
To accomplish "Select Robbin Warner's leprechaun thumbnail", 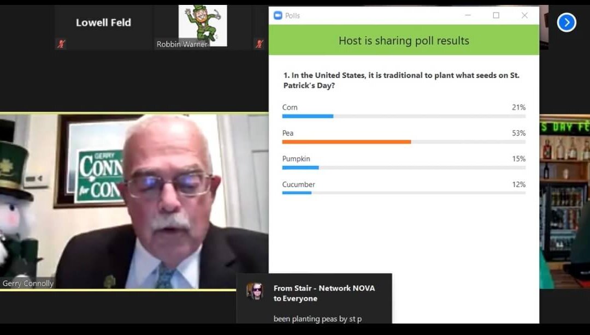I will [x=203, y=26].
